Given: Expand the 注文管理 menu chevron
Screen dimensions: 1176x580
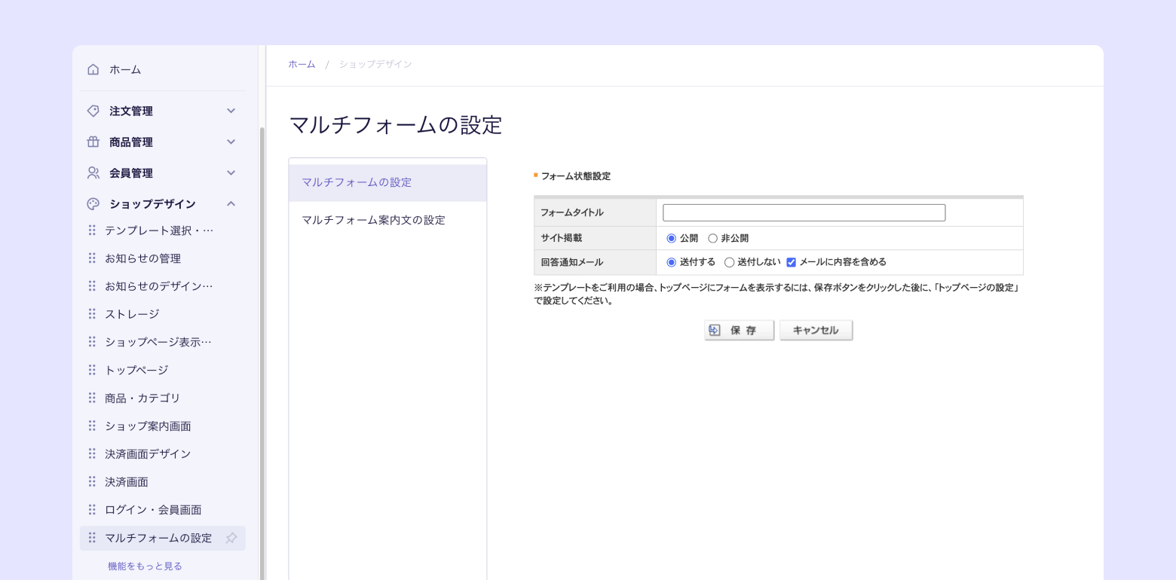Looking at the screenshot, I should (231, 111).
